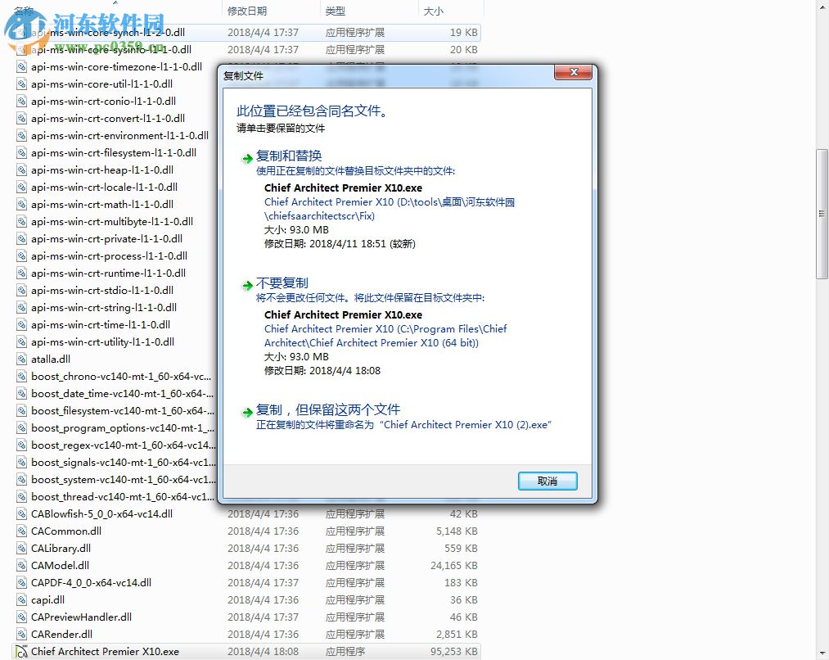
Task: Click the CABlowfish-5_0_0-x64-vc14.dll icon
Action: pos(20,513)
